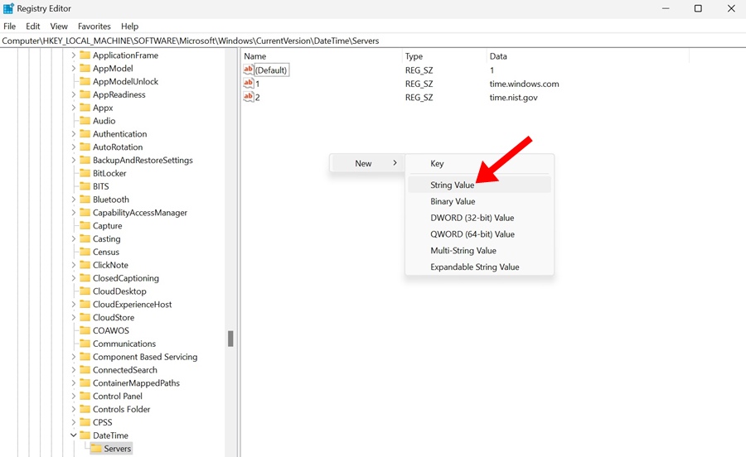Click the Bluetooth folder icon
This screenshot has height=457, width=746.
click(85, 200)
